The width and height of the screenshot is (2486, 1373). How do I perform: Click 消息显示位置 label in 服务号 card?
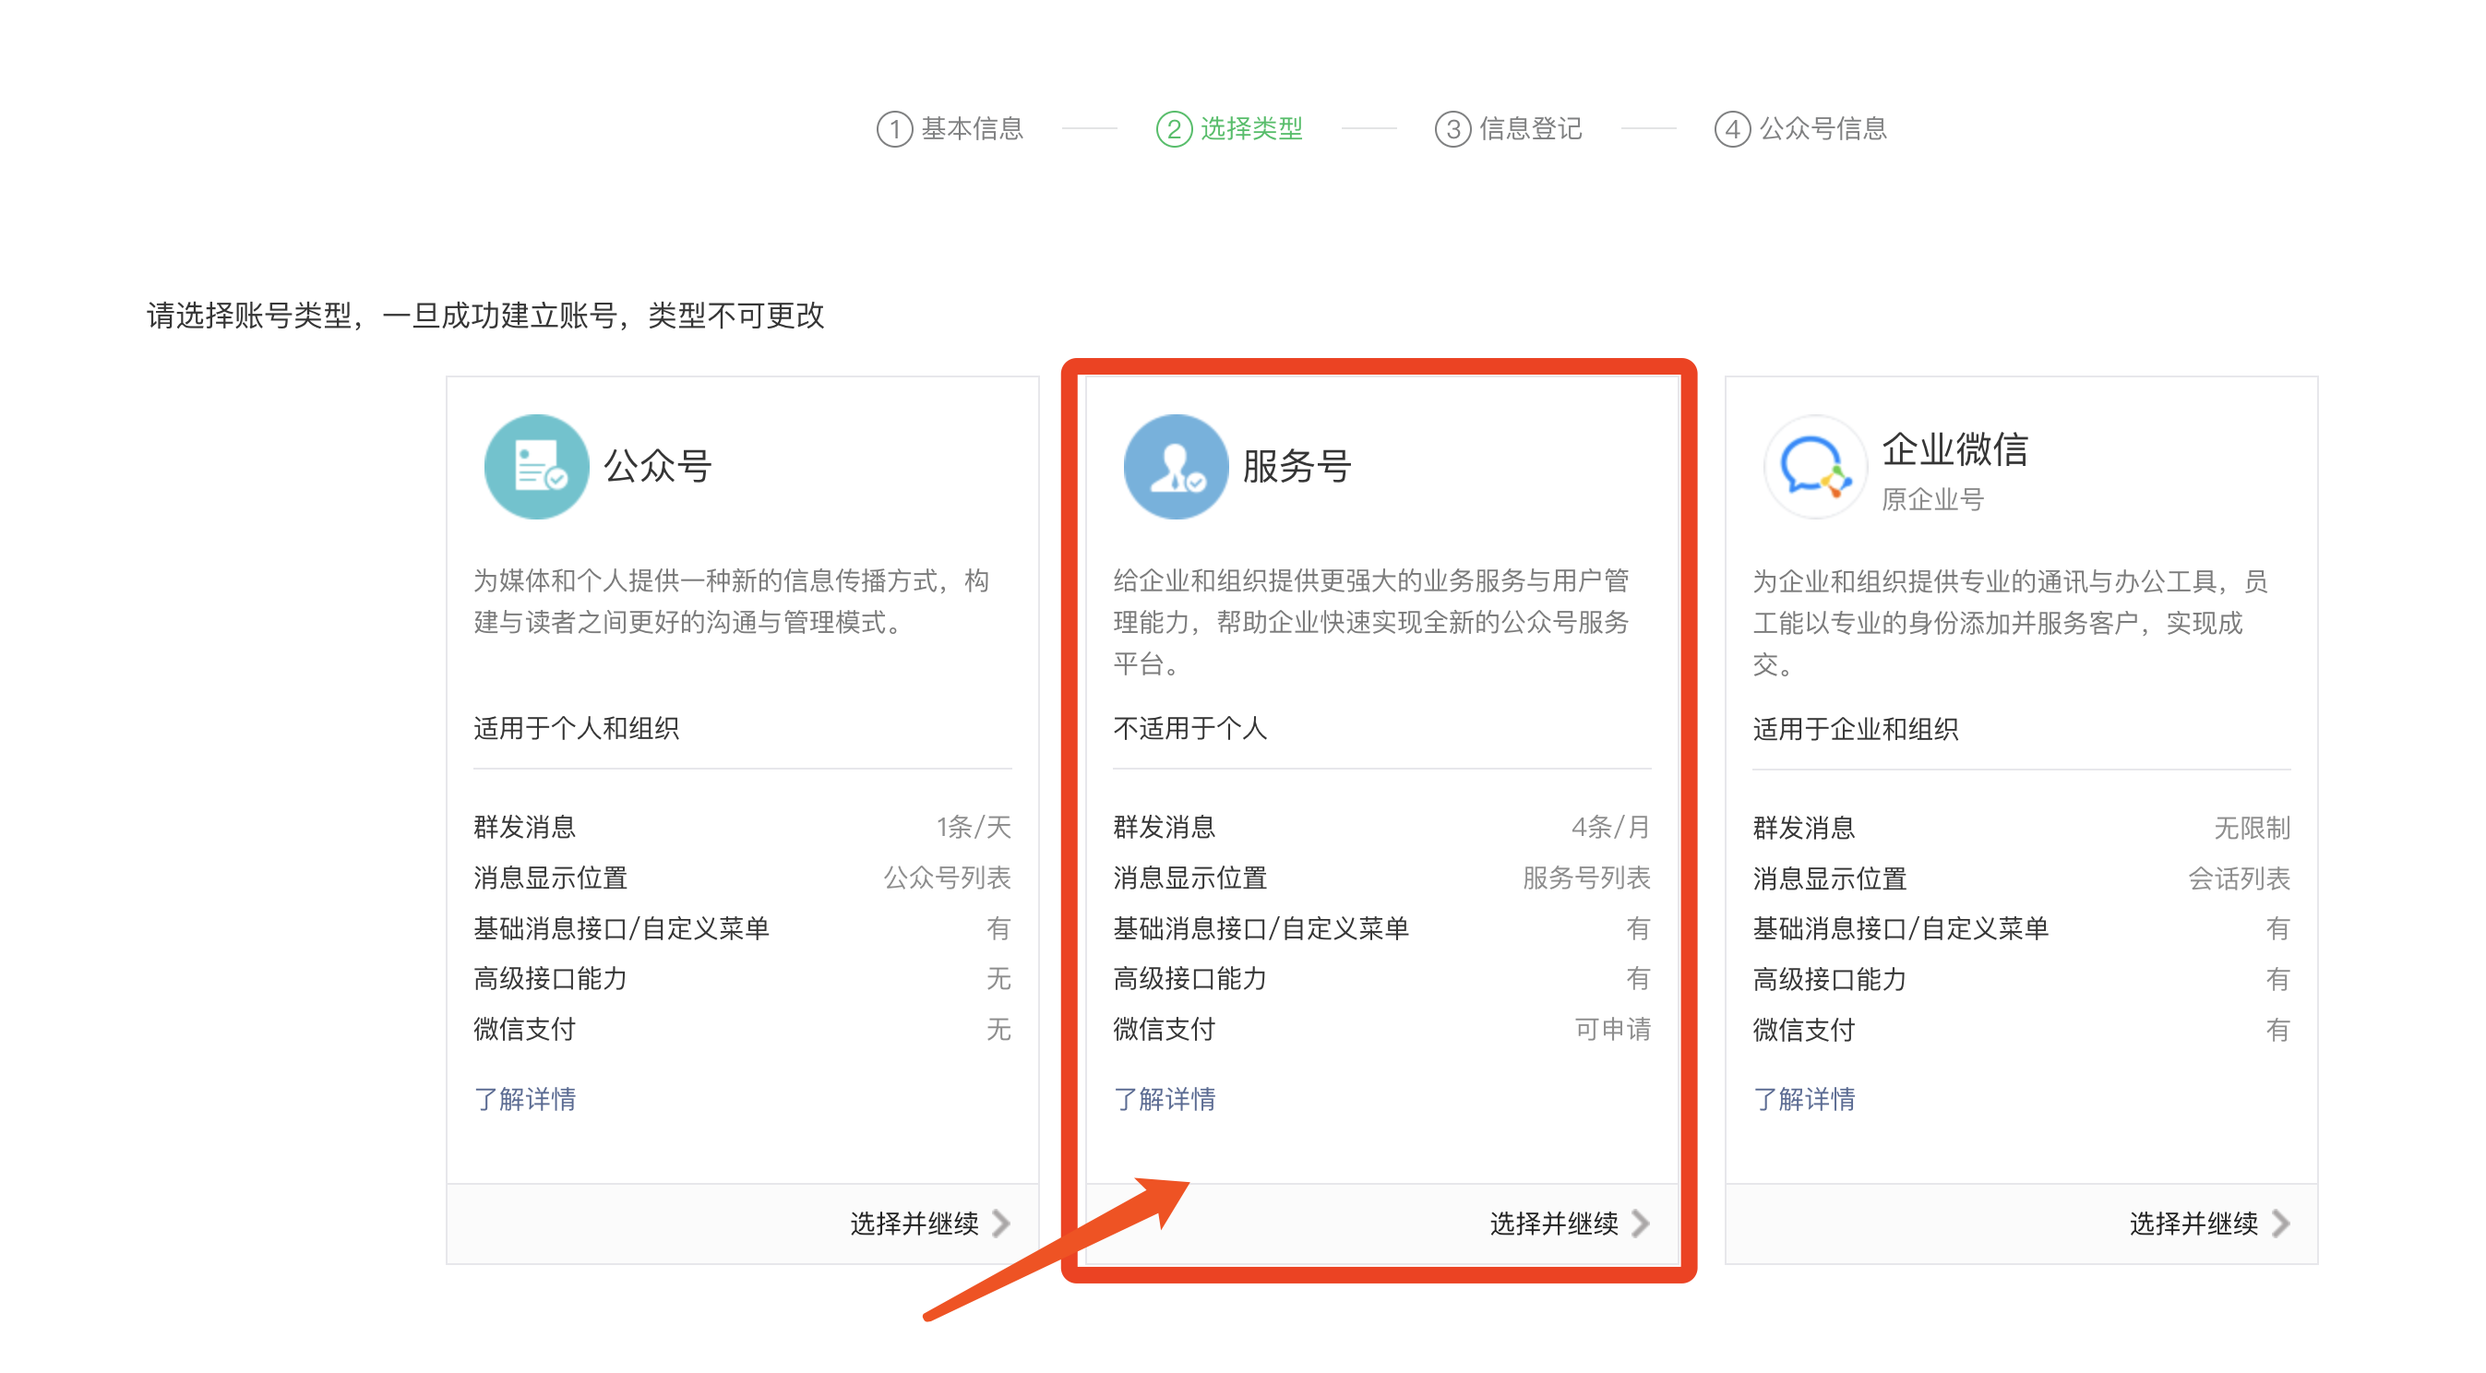(1189, 878)
